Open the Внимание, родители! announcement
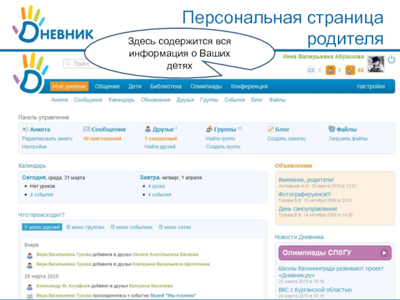This screenshot has height=300, width=400. 306,179
